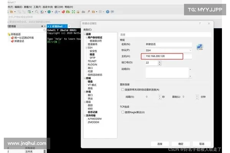Select 隧道 under SSH in tree
This screenshot has height=153, width=230.
click(92, 54)
